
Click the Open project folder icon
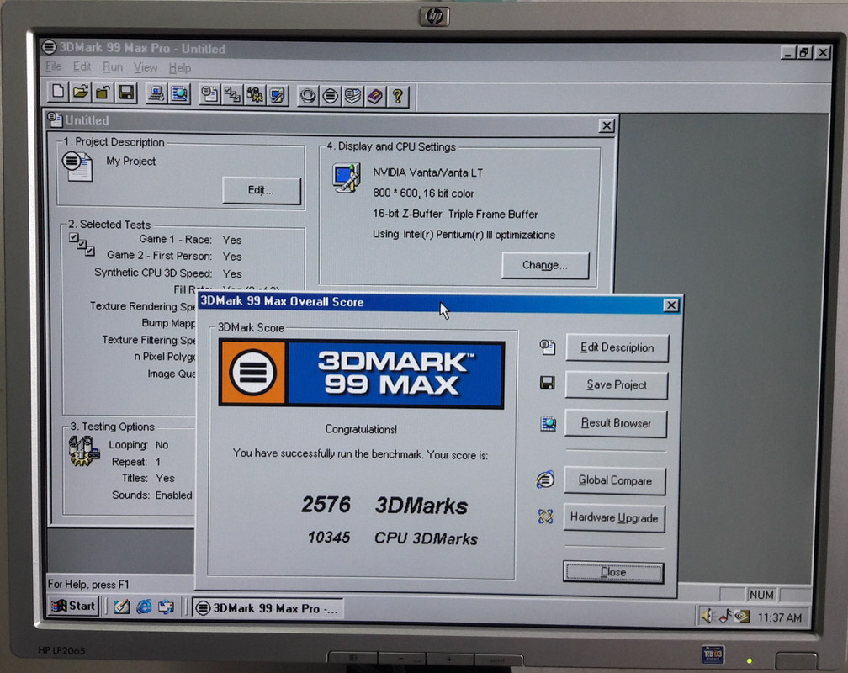pyautogui.click(x=81, y=93)
